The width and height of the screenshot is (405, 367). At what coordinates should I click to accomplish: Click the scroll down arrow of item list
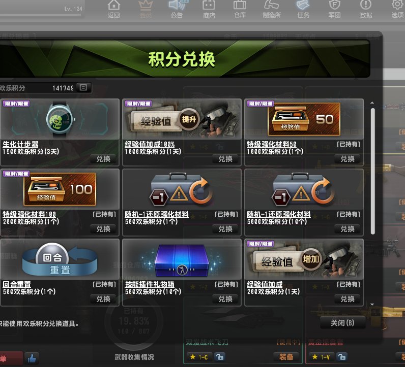(372, 305)
